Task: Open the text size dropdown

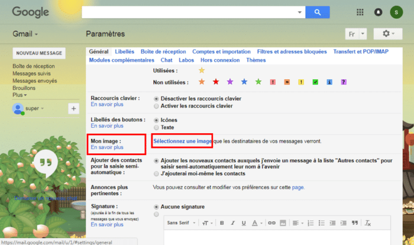Action: point(207,223)
